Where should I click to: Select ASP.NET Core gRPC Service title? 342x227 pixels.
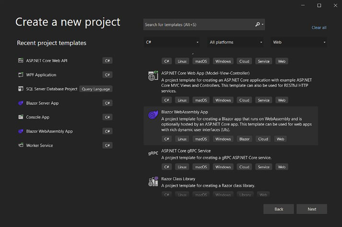pos(186,151)
